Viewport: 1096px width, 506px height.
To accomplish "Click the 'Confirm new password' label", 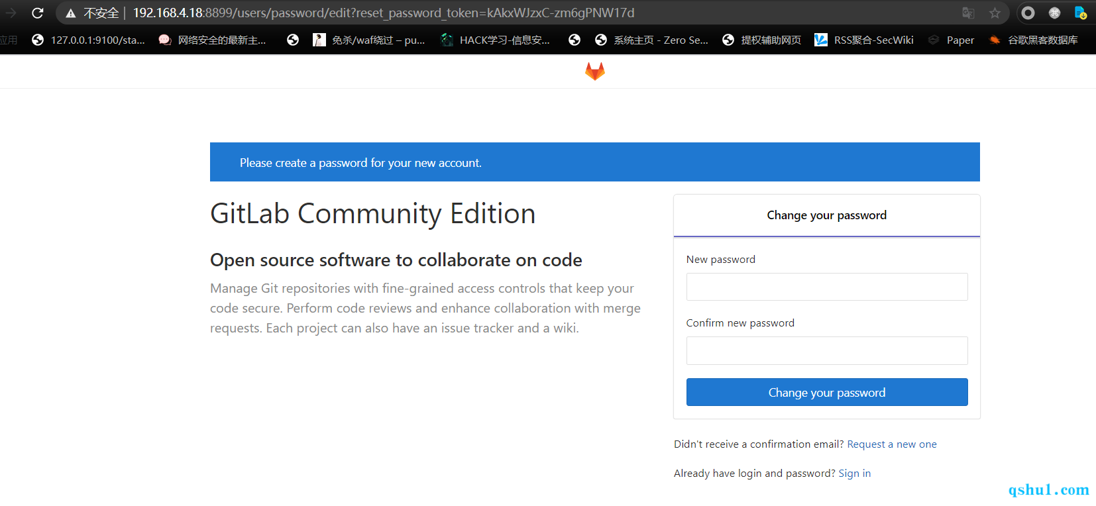I will pos(740,323).
